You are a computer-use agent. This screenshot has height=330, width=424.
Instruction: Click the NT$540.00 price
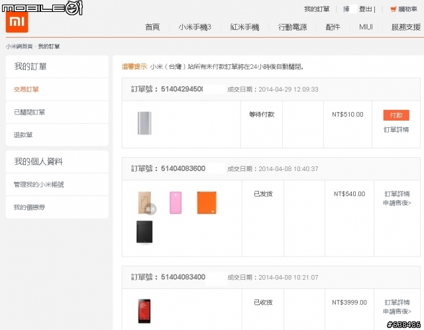pos(349,193)
